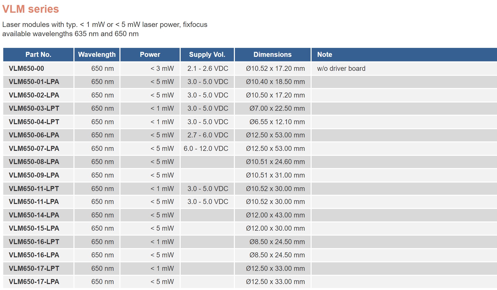Click the '2.7 - 6.0 VDC' supply voltage
The width and height of the screenshot is (497, 290).
tap(208, 135)
